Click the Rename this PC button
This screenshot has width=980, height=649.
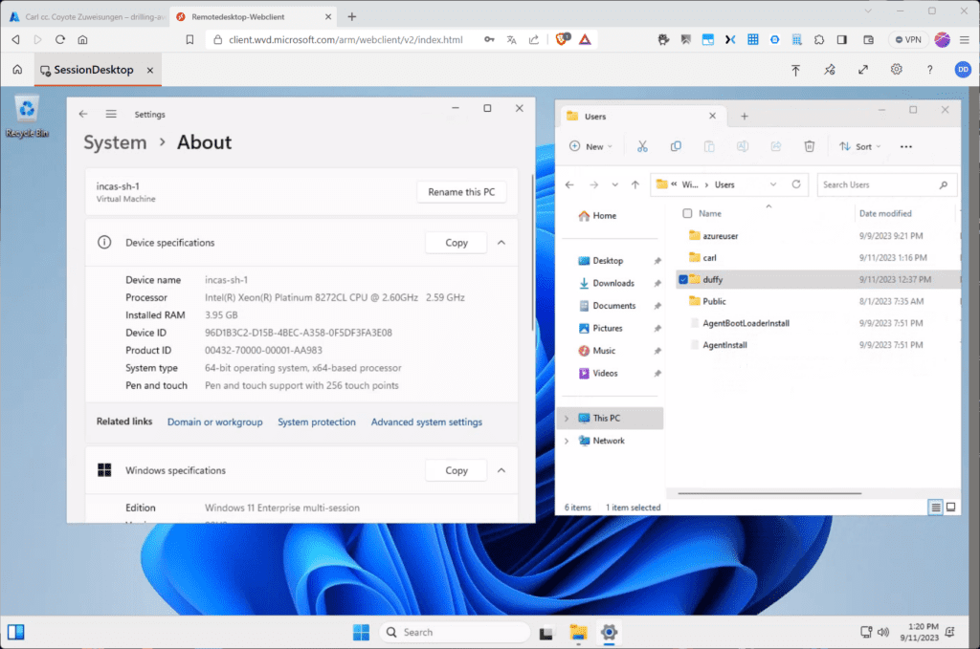461,192
